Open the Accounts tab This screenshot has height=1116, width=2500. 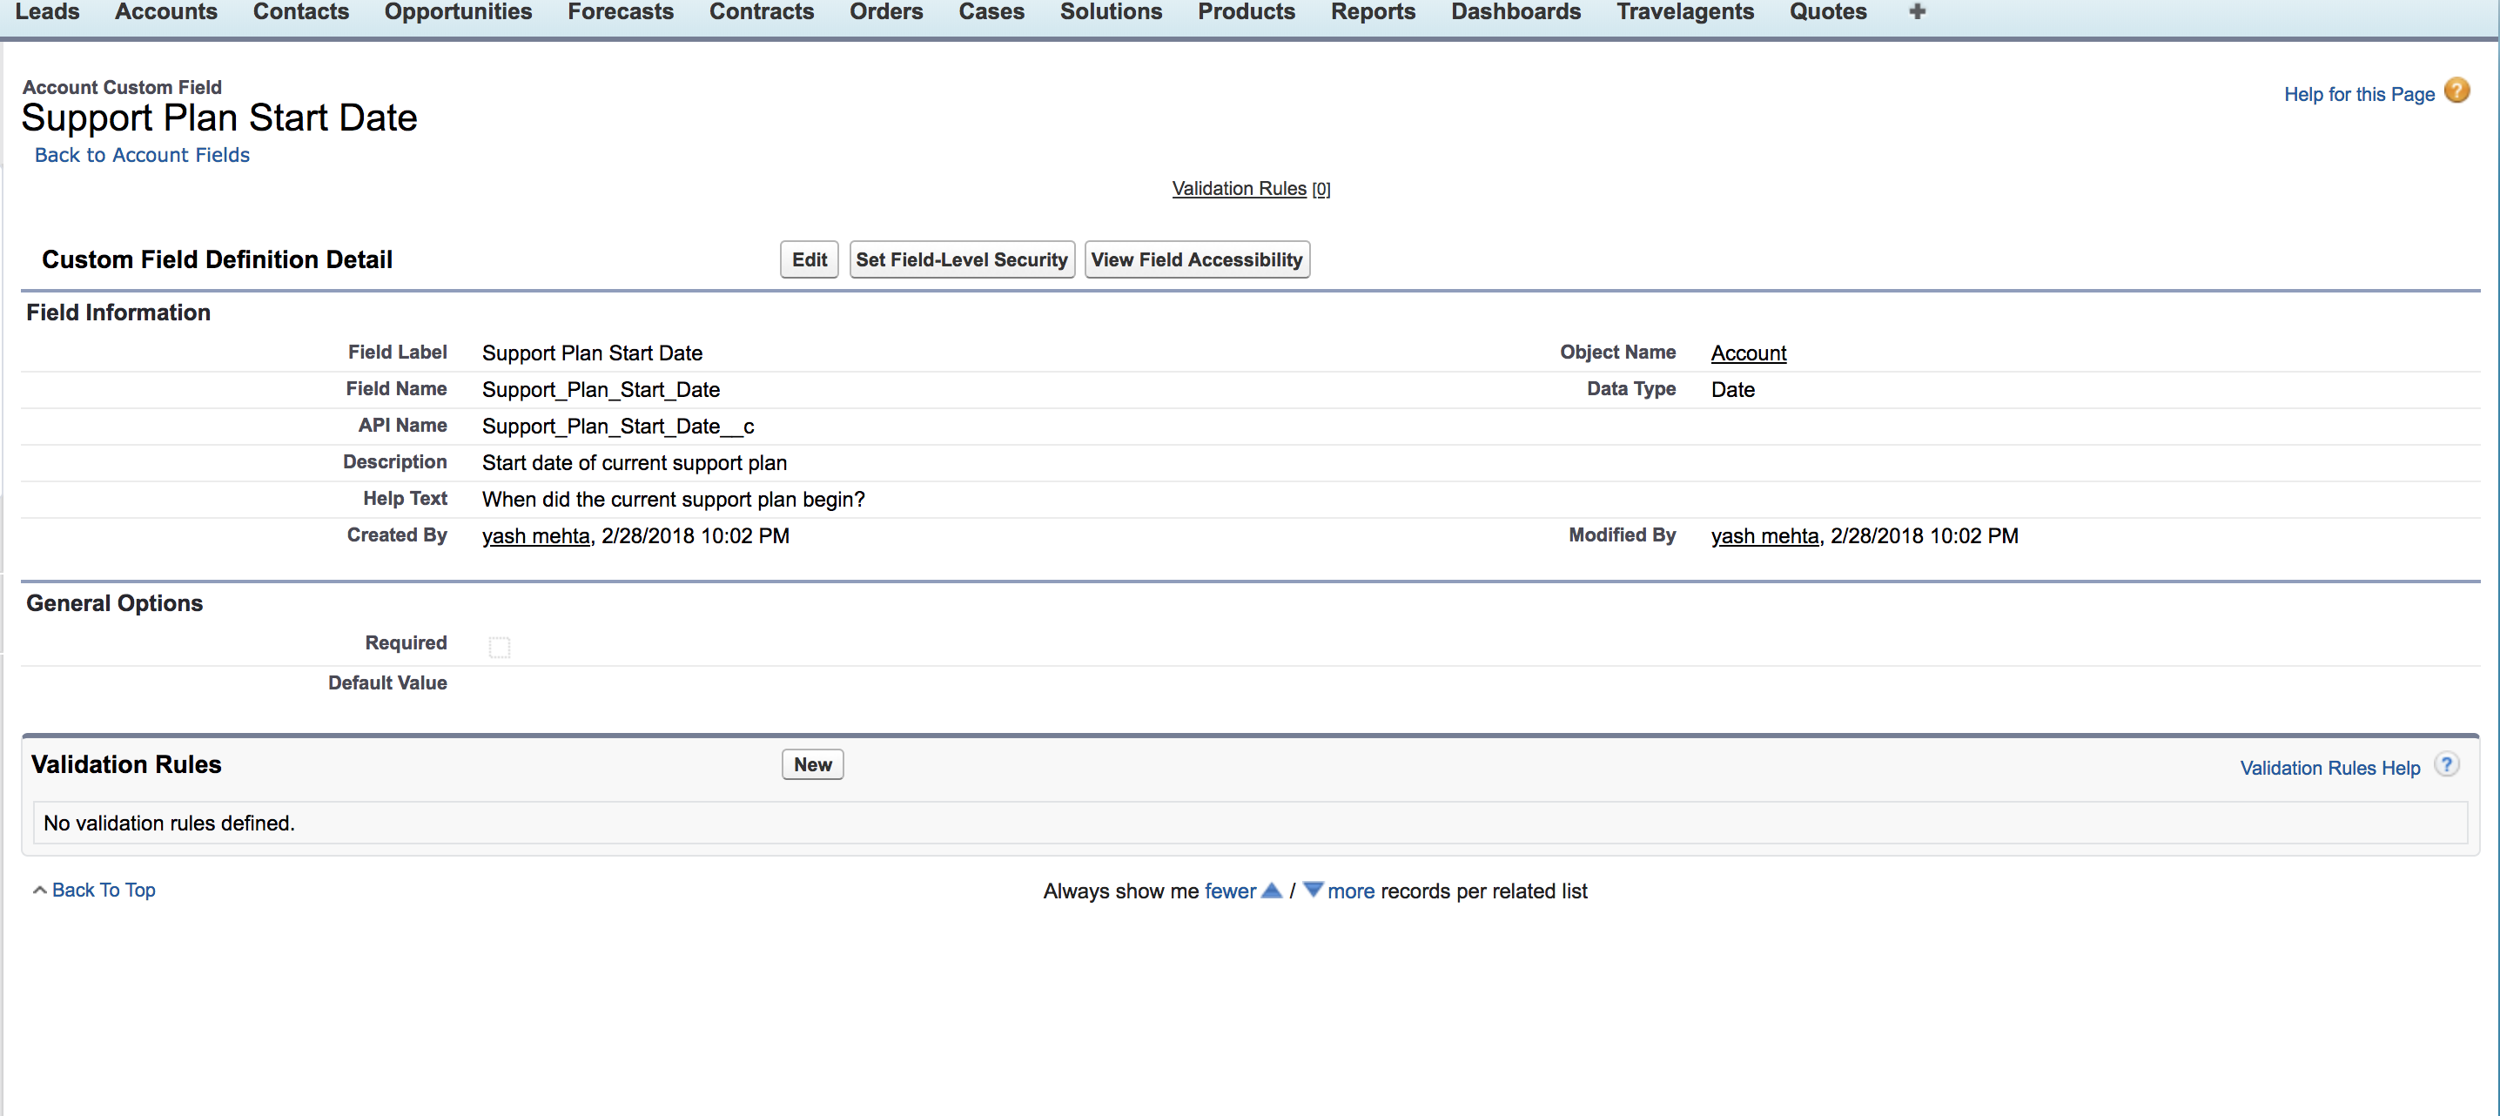coord(166,11)
